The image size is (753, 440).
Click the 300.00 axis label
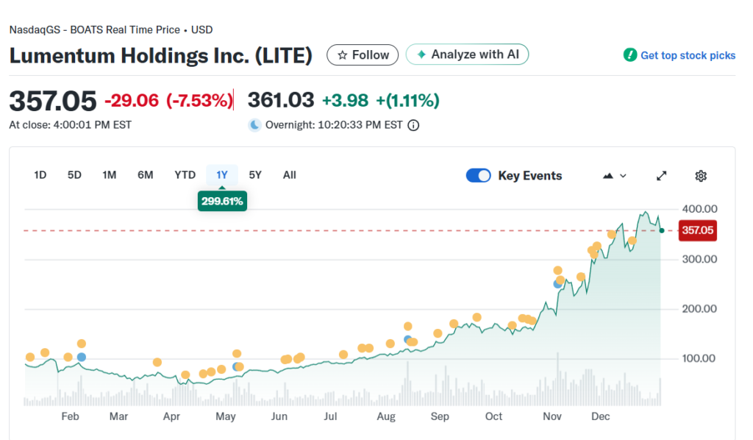pyautogui.click(x=700, y=260)
